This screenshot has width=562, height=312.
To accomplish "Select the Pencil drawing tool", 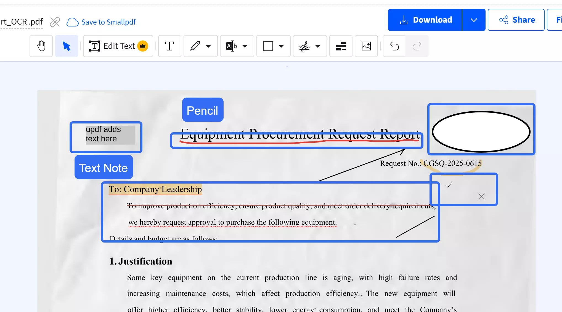I will click(x=195, y=46).
